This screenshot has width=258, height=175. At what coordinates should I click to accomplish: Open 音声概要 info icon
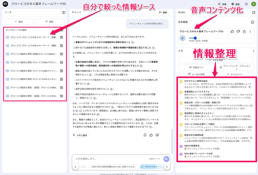tap(252, 22)
